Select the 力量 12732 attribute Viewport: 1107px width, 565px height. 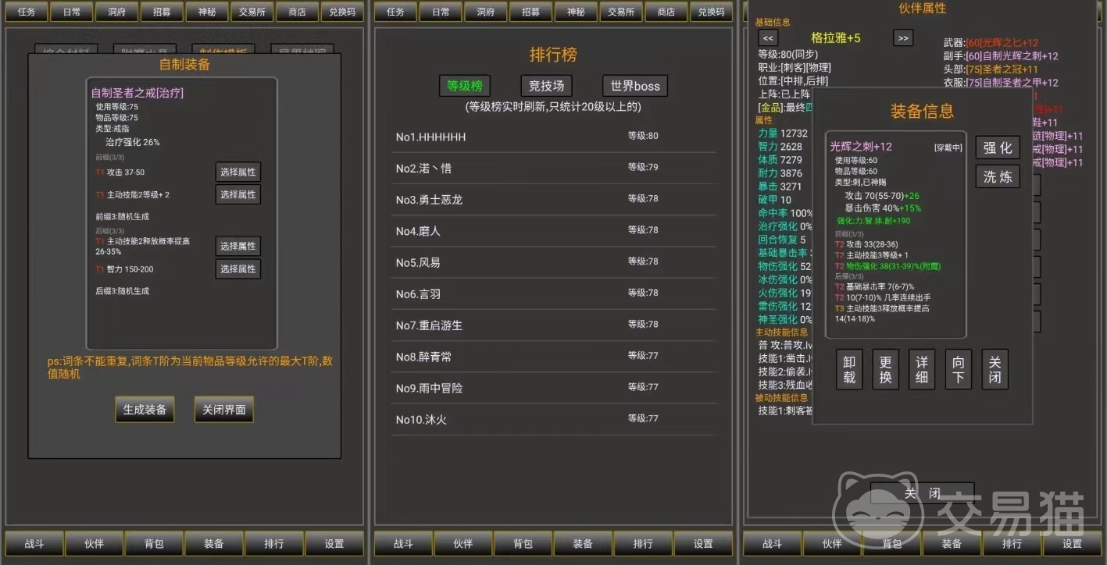[x=783, y=133]
